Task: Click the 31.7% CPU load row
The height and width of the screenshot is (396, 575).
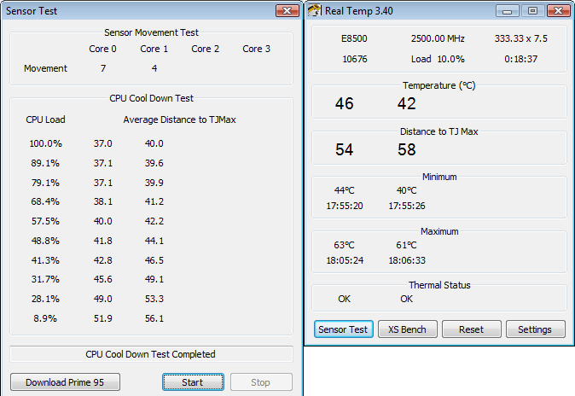Action: [97, 279]
